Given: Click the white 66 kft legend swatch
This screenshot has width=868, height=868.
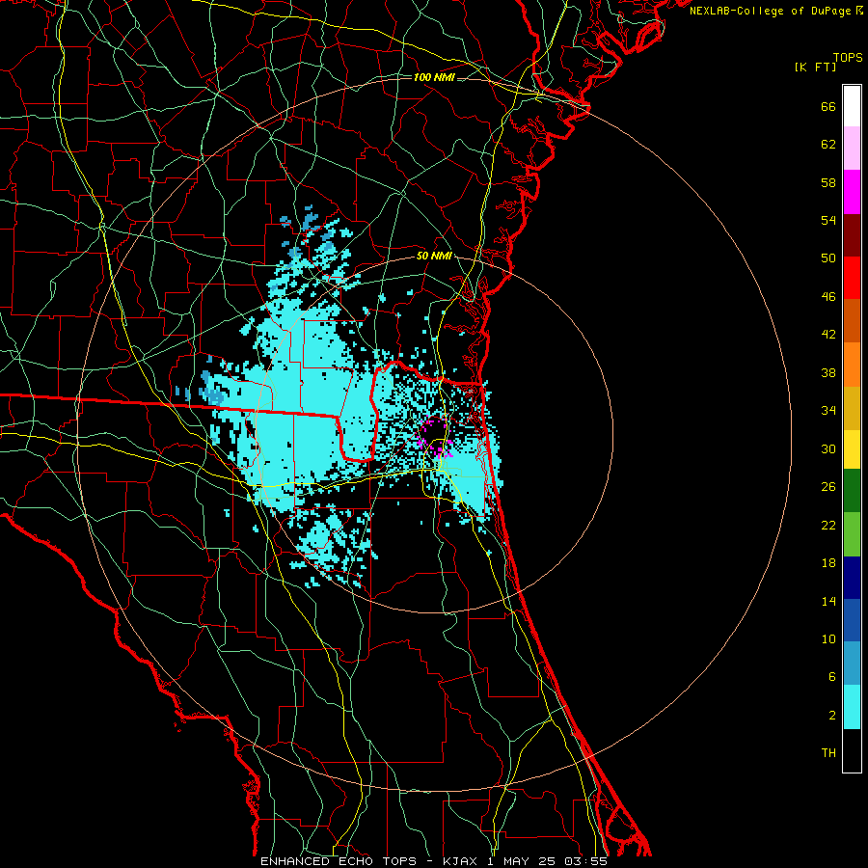Looking at the screenshot, I should 852,106.
